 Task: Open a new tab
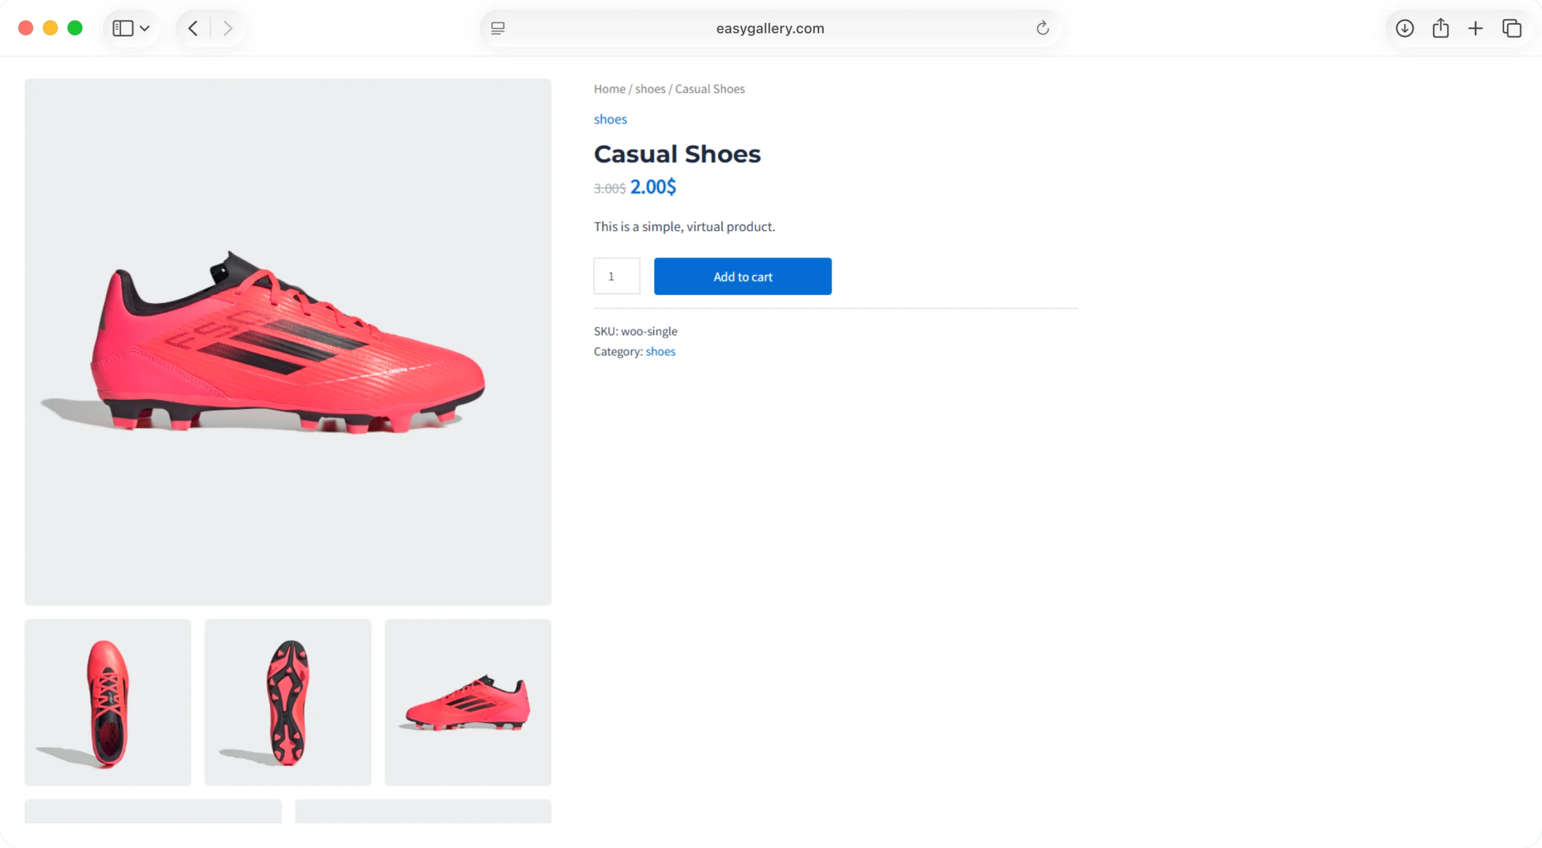pyautogui.click(x=1476, y=28)
